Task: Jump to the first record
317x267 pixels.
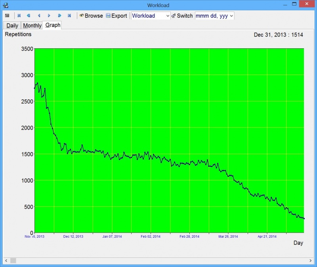Action: click(19, 16)
